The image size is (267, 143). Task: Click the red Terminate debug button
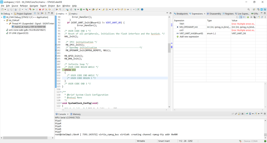(40, 10)
